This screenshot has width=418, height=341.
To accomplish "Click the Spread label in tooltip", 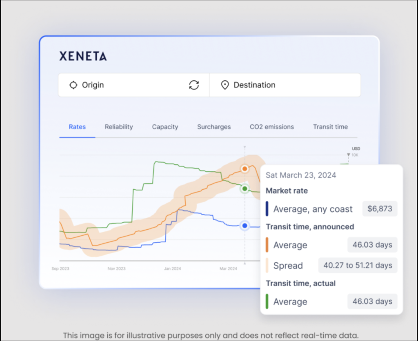I will (288, 266).
